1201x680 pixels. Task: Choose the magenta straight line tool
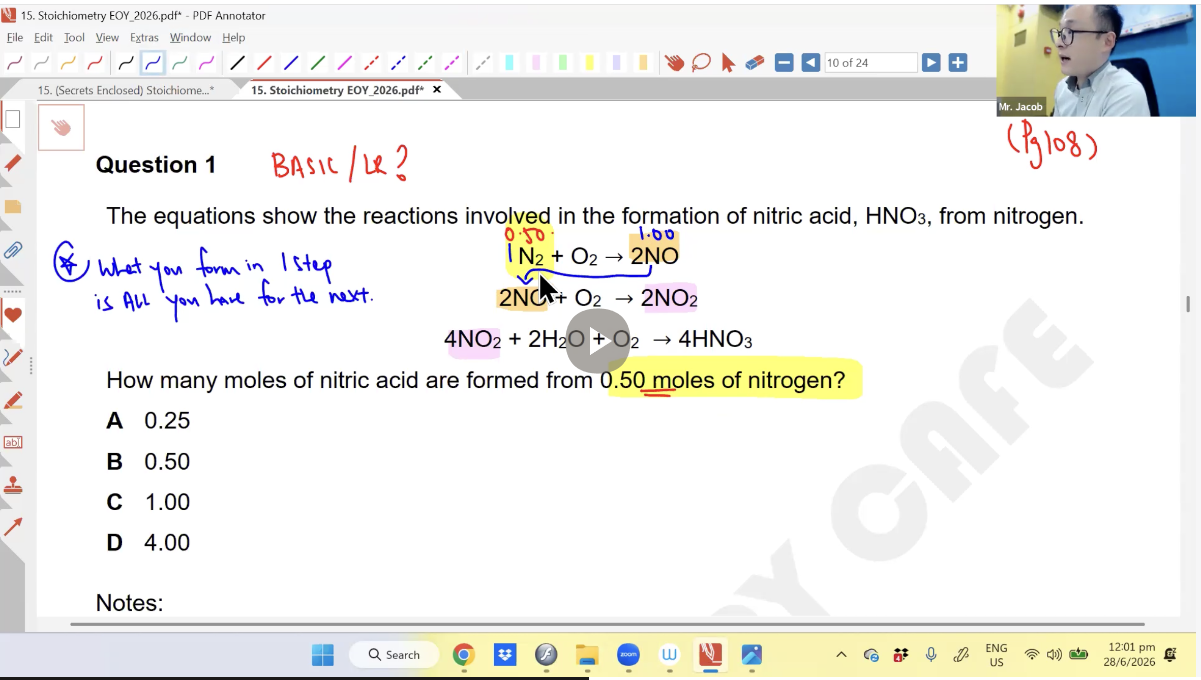click(345, 63)
